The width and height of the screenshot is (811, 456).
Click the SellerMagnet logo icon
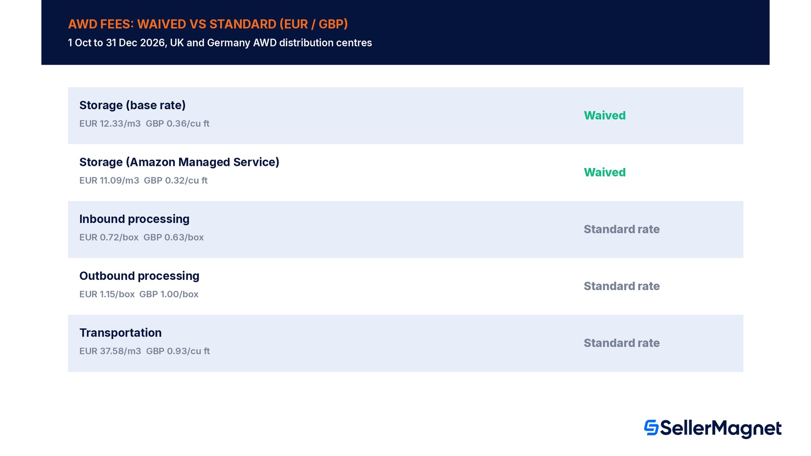tap(651, 427)
